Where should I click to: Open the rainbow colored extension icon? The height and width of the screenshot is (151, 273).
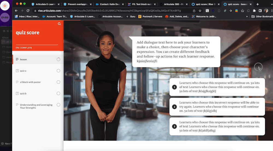click(x=236, y=11)
